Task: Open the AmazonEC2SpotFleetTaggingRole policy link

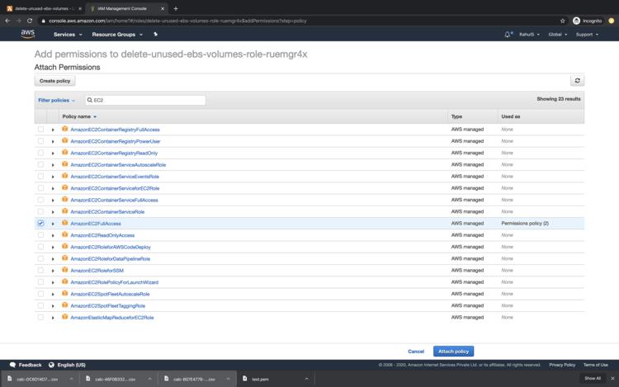Action: (107, 305)
